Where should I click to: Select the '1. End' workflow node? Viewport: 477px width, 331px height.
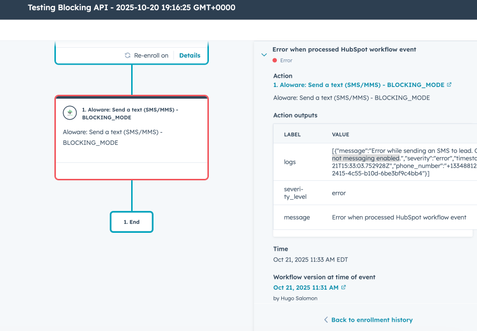click(x=132, y=222)
